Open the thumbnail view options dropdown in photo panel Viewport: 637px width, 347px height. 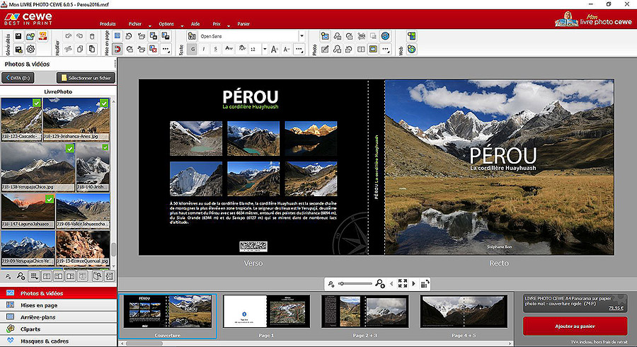(35, 277)
